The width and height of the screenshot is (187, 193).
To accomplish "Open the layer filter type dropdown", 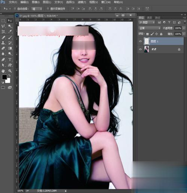I will (147, 22).
